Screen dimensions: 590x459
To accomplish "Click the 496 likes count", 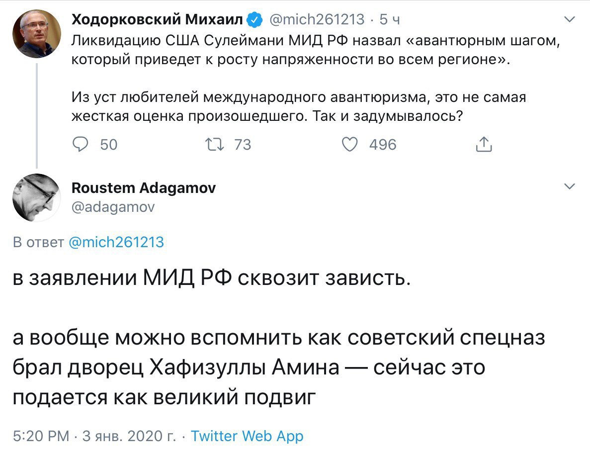I will tap(383, 145).
